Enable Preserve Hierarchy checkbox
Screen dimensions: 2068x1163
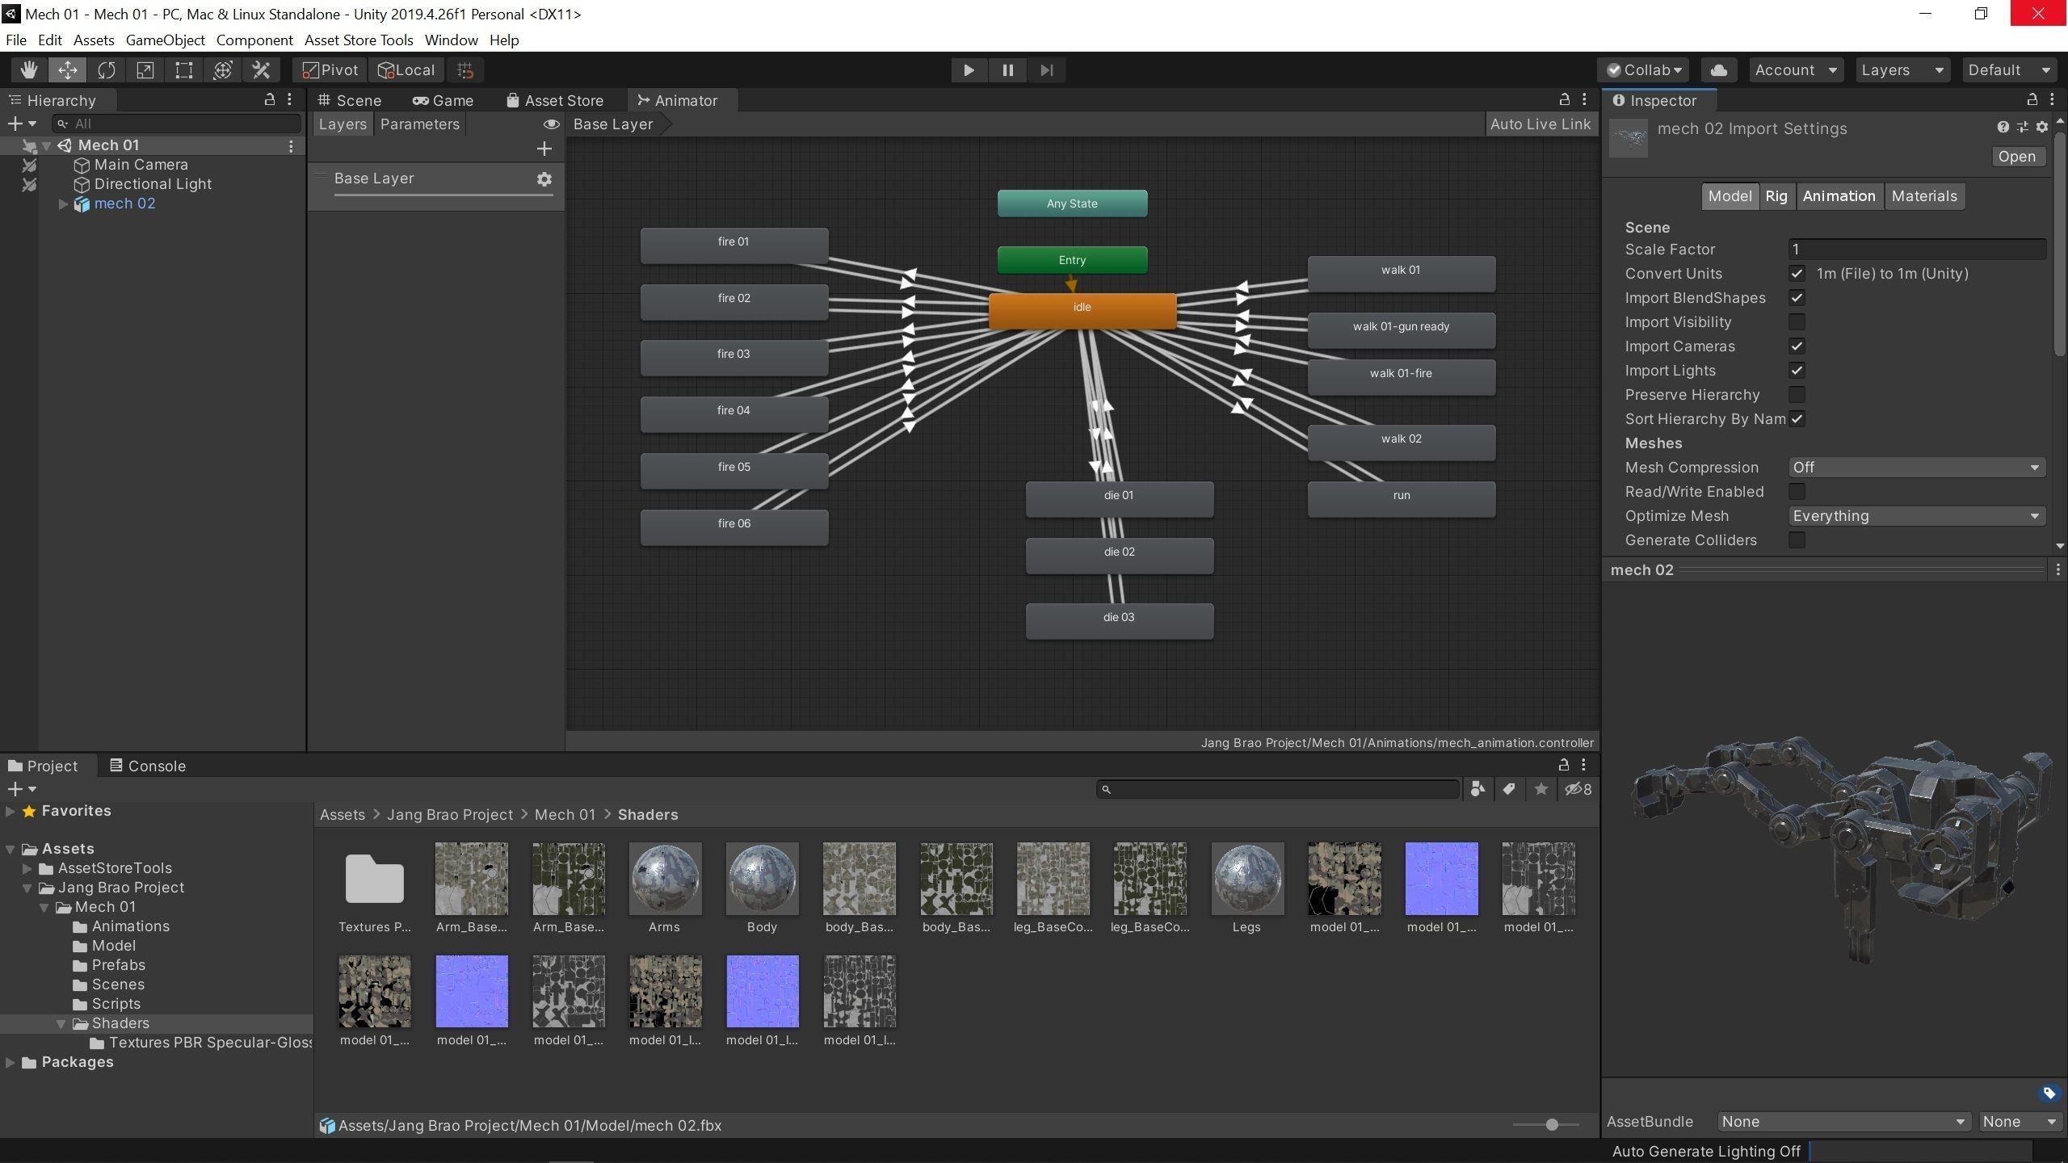[1797, 395]
